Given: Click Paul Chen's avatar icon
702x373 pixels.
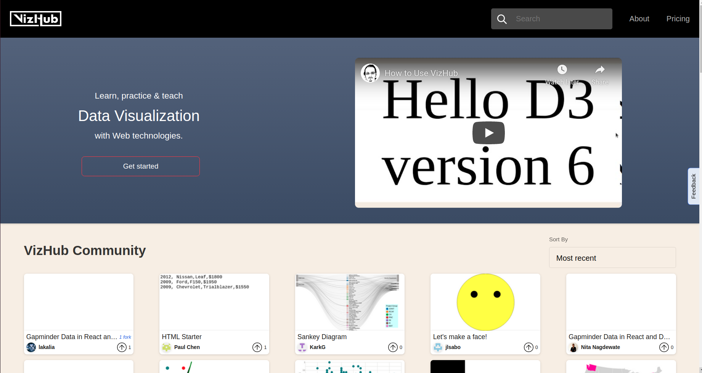Looking at the screenshot, I should (x=167, y=347).
